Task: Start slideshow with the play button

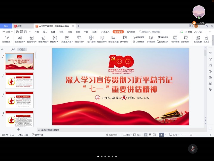Action: tap(161, 135)
